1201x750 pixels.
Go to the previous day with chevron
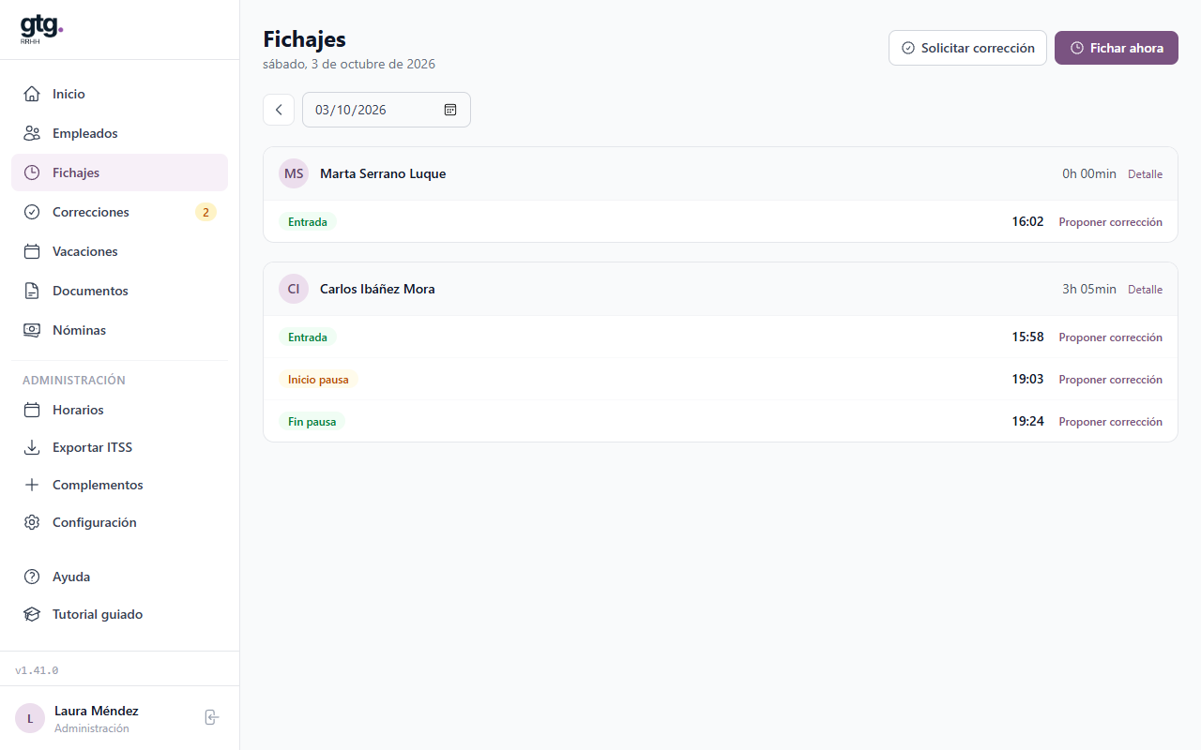pos(279,110)
